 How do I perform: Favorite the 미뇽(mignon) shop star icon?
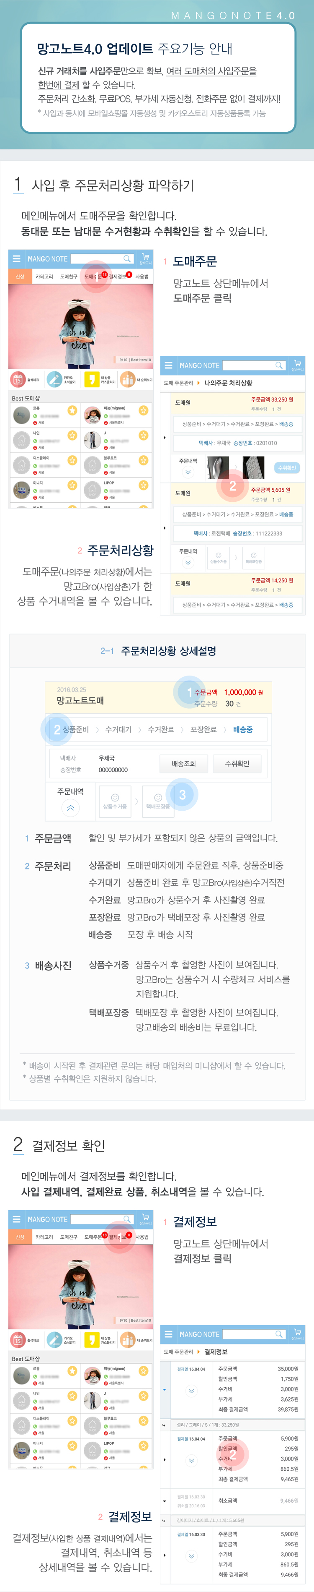click(x=143, y=411)
